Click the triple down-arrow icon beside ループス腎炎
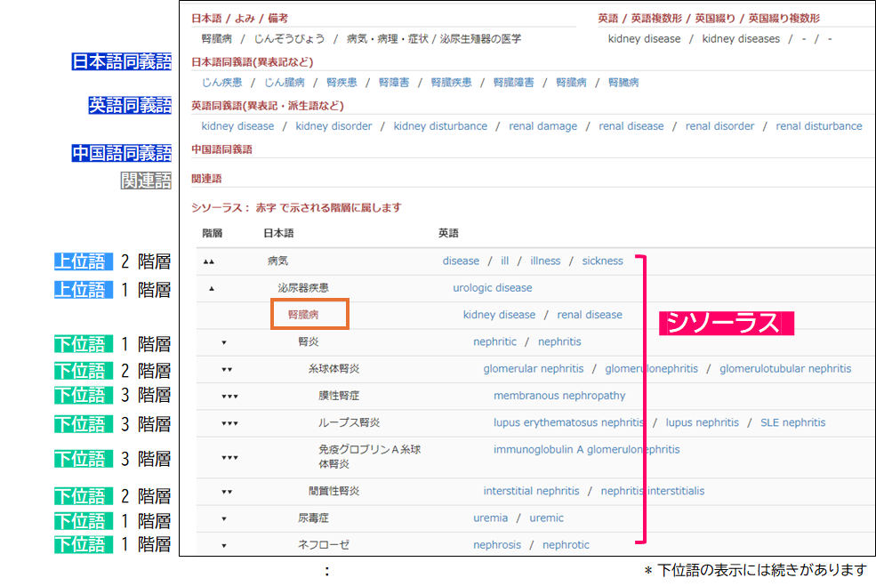 (x=229, y=423)
